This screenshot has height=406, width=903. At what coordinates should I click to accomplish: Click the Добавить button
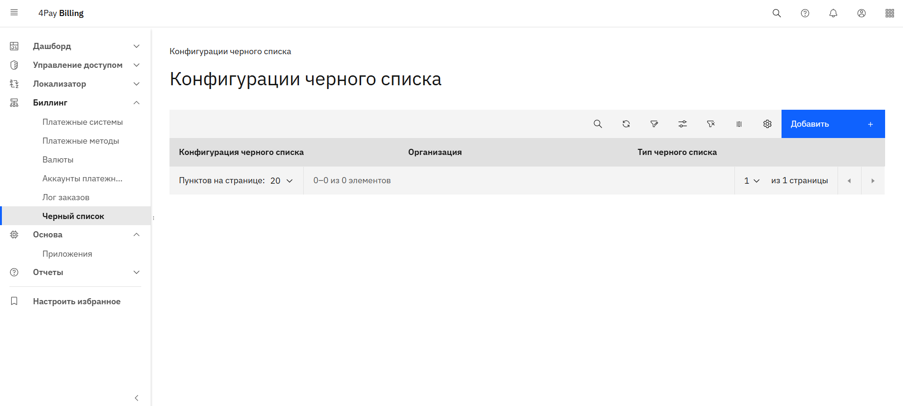coord(832,124)
